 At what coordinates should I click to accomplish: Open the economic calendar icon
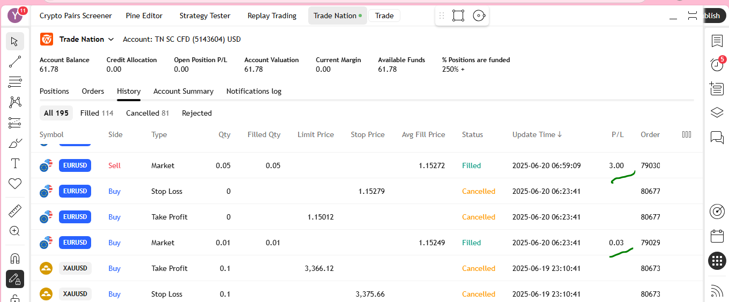pyautogui.click(x=717, y=236)
